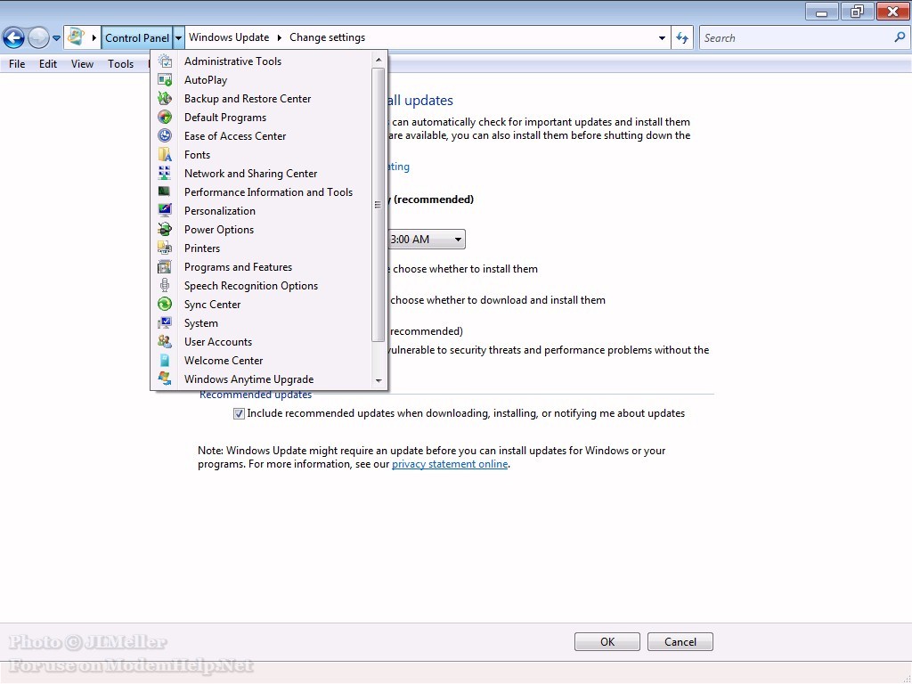Click the Control Panel breadcrumb button

click(x=136, y=37)
